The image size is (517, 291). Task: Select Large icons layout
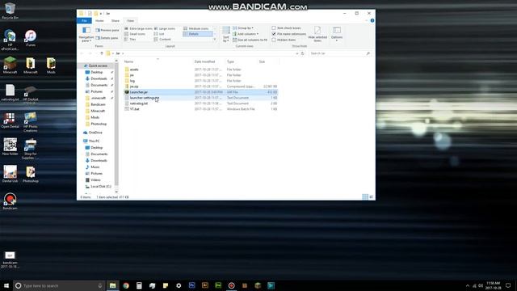coord(165,29)
